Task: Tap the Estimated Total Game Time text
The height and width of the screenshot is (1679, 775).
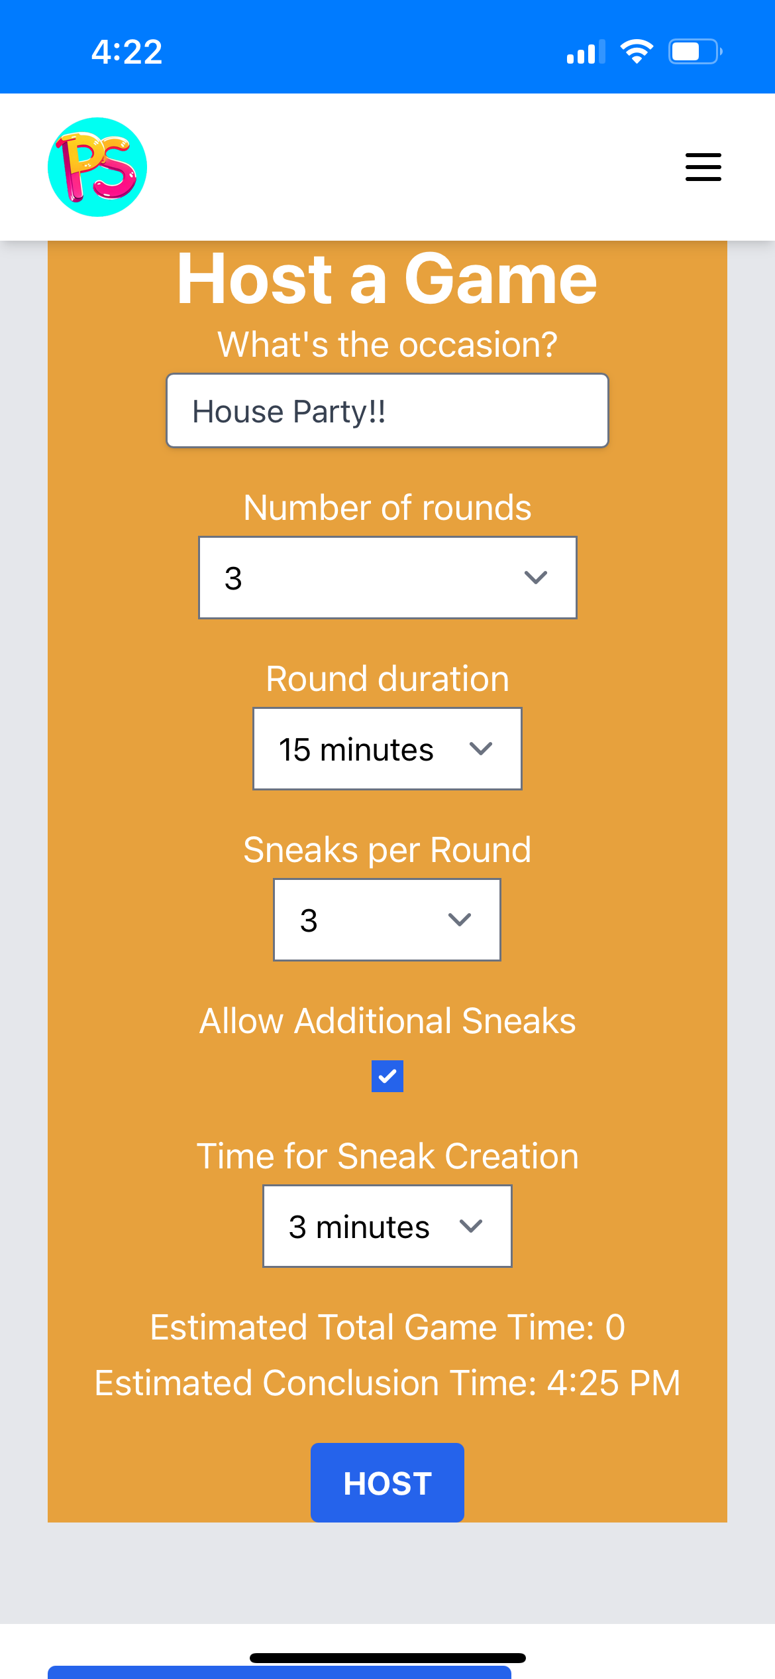Action: (x=387, y=1328)
